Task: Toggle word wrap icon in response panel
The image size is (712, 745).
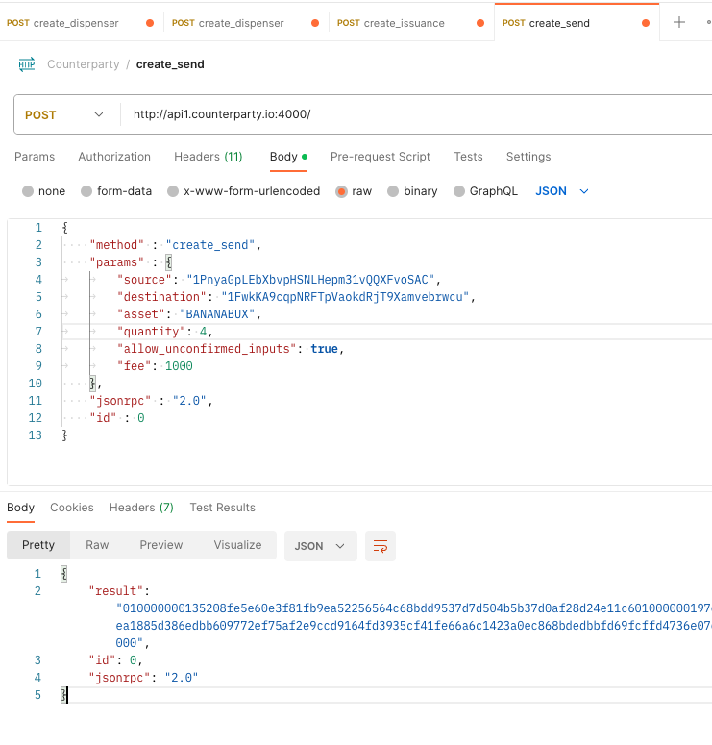Action: coord(380,546)
